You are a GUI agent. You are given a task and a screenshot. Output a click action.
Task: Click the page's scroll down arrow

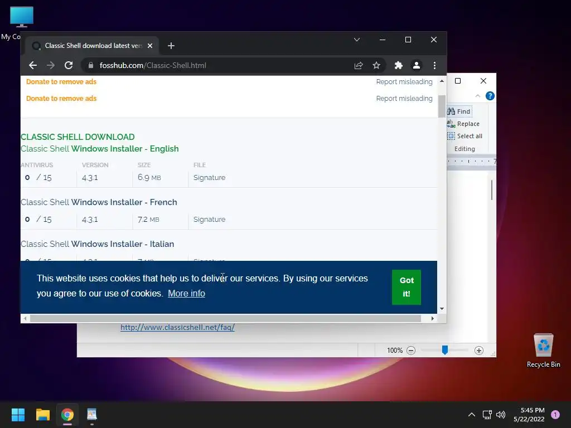[x=442, y=309]
